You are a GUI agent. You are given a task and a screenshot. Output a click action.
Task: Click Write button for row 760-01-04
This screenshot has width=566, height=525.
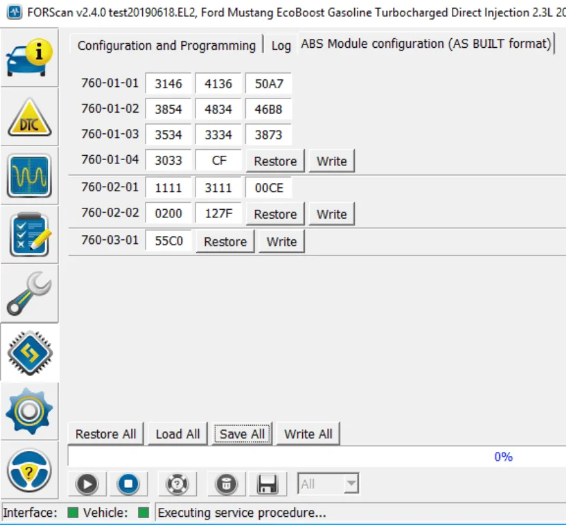[x=332, y=161]
